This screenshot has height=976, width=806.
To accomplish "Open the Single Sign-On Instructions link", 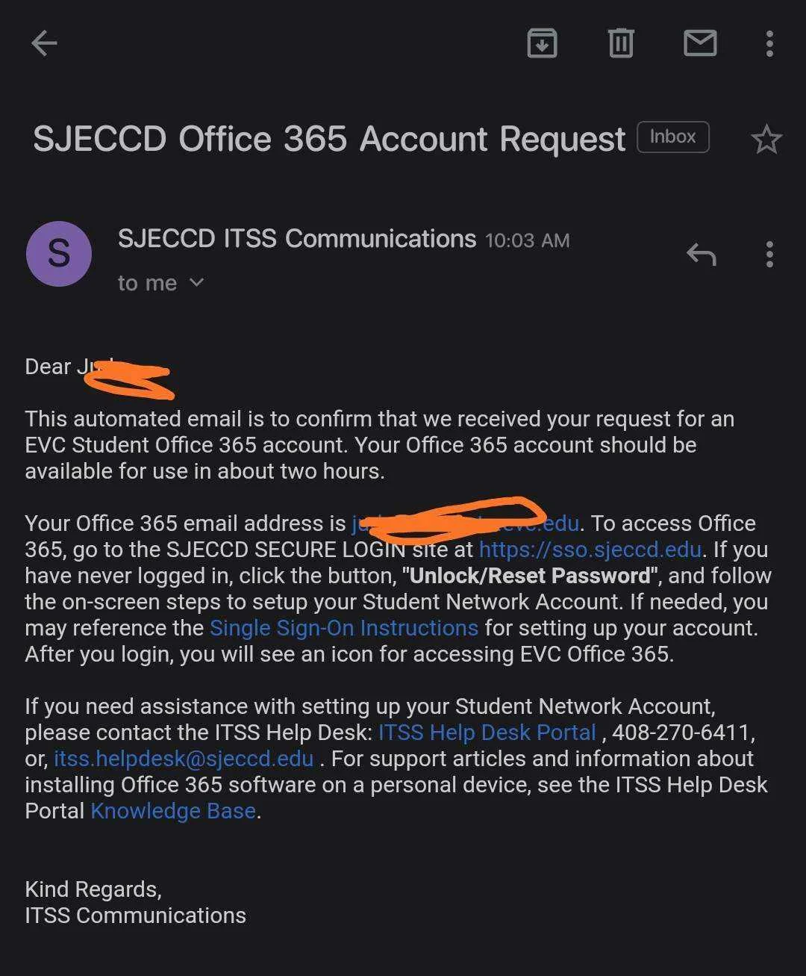I will 344,628.
